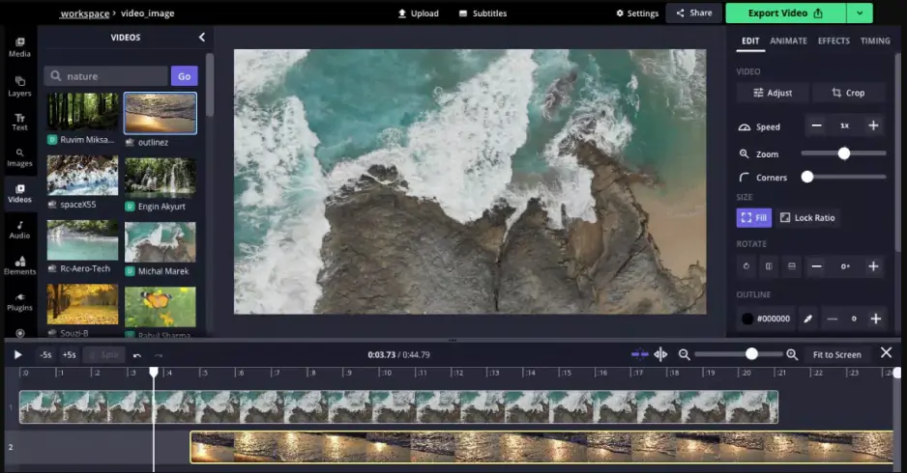
Task: Click the Fit to Screen button
Action: (836, 354)
